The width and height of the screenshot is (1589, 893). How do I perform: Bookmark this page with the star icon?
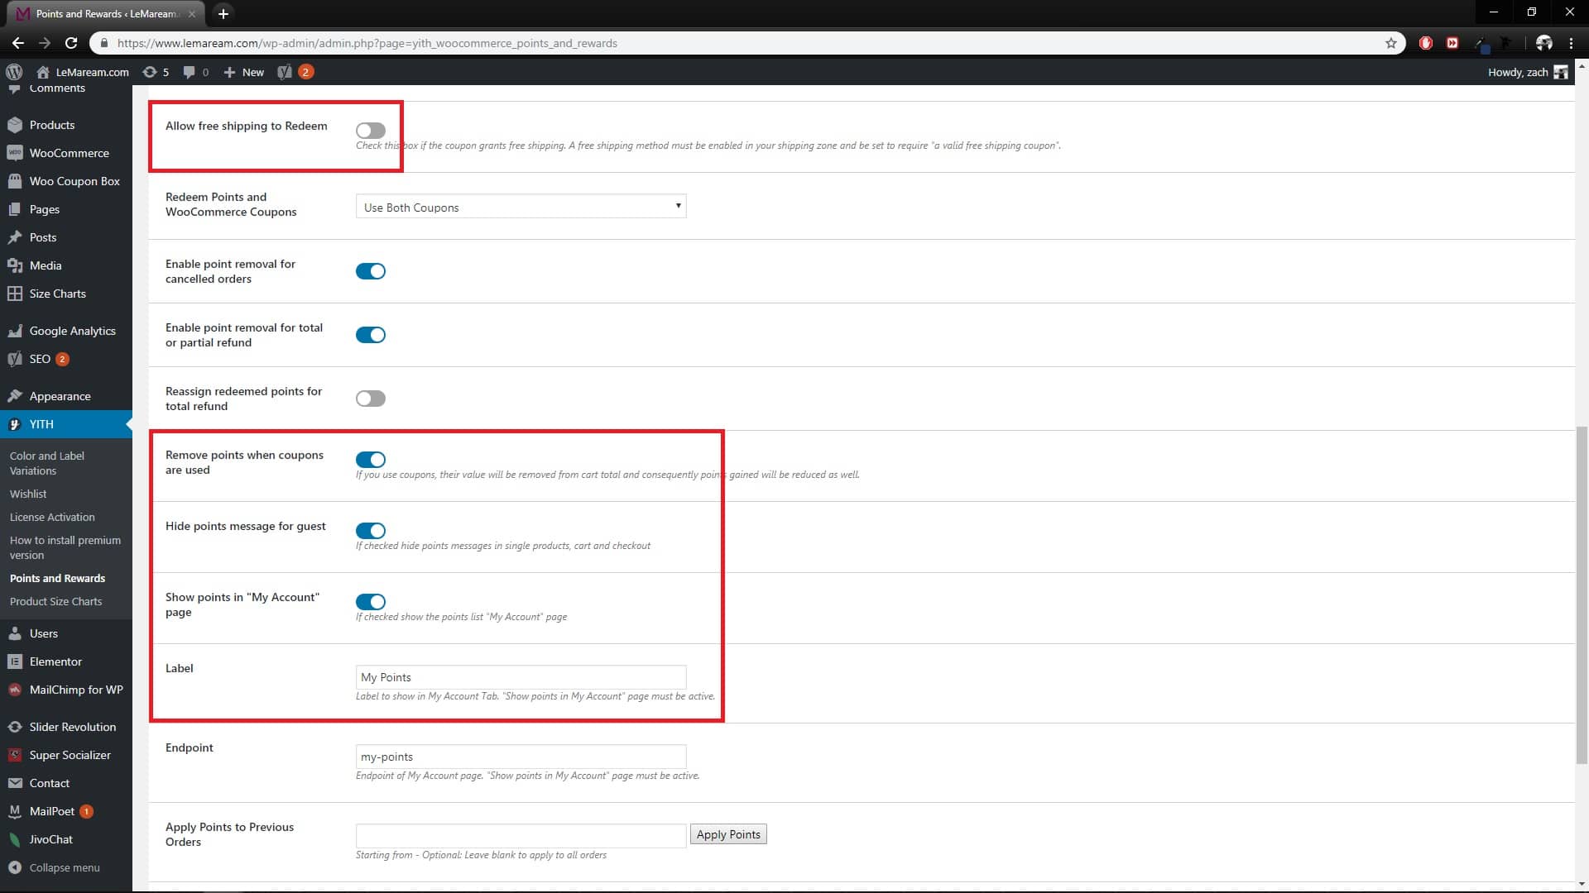pyautogui.click(x=1391, y=43)
